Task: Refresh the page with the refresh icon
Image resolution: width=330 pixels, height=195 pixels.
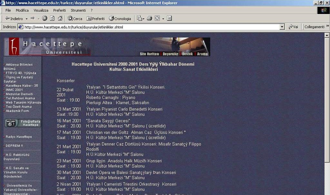Action: pyautogui.click(x=52, y=18)
